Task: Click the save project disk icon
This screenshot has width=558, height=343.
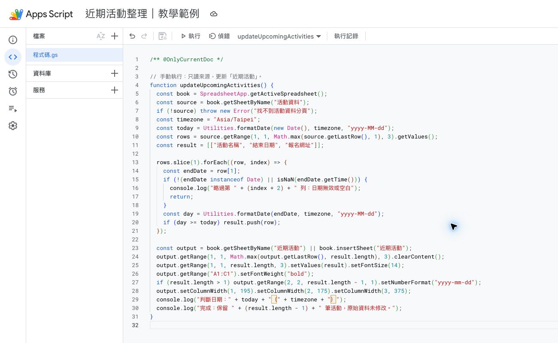Action: click(x=163, y=36)
